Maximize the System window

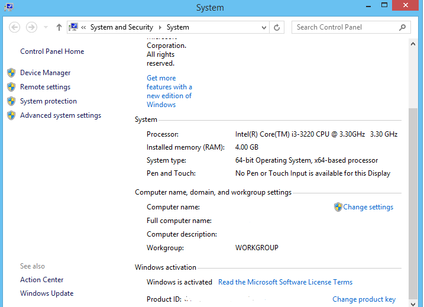pos(384,5)
